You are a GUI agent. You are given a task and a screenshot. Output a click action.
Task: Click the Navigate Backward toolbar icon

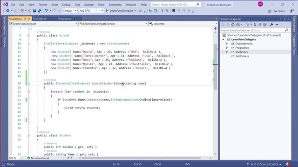[7, 11]
